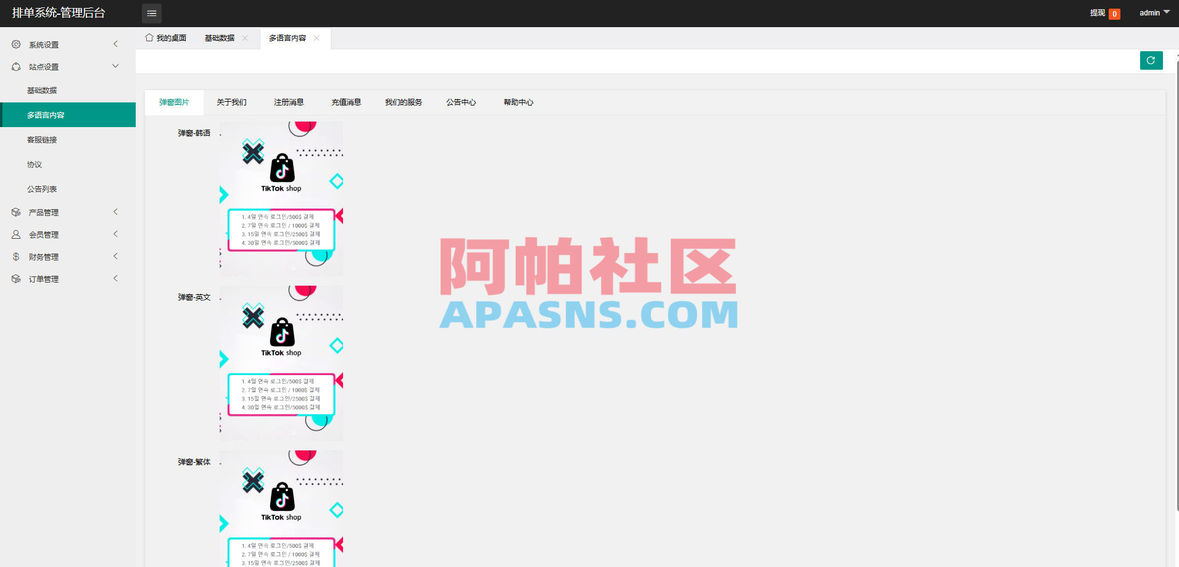
Task: Open the 协议 settings page
Action: tap(35, 164)
